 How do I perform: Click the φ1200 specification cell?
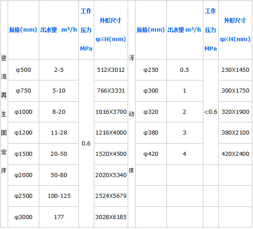(23, 133)
